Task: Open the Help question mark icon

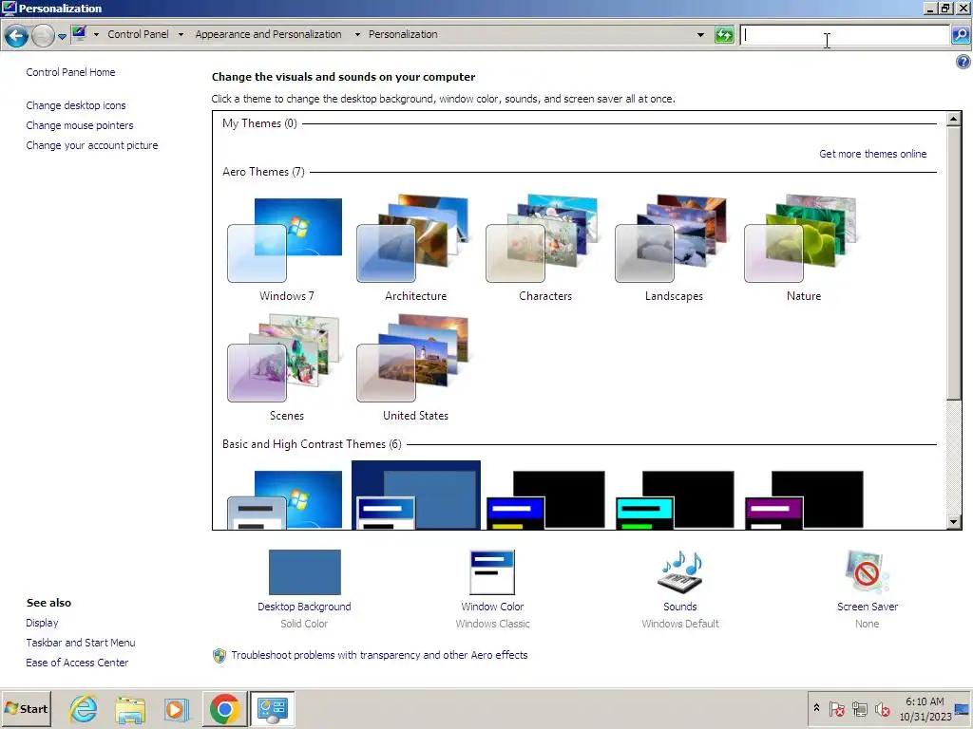Action: pyautogui.click(x=963, y=62)
